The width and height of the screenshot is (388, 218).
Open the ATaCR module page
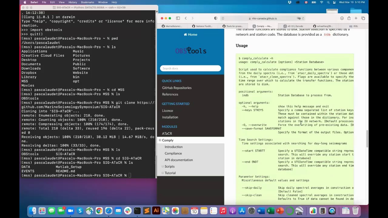click(167, 134)
